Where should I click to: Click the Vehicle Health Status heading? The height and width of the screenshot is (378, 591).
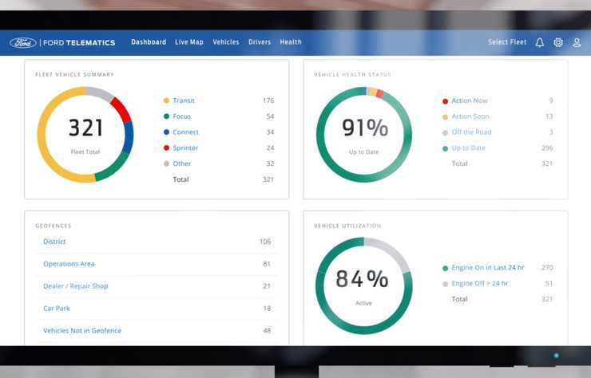352,74
